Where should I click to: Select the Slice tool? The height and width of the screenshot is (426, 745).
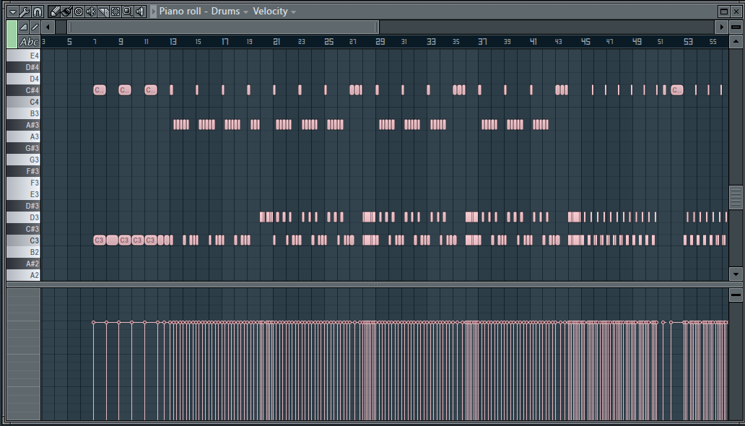pos(103,12)
